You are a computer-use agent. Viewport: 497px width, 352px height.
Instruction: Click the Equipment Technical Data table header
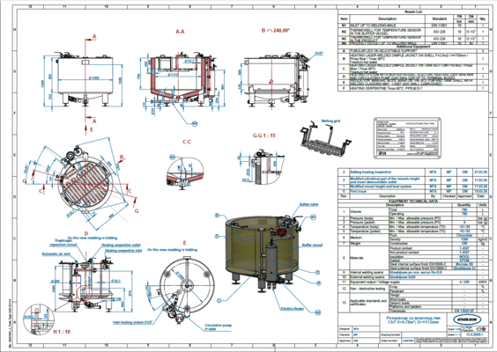(413, 201)
